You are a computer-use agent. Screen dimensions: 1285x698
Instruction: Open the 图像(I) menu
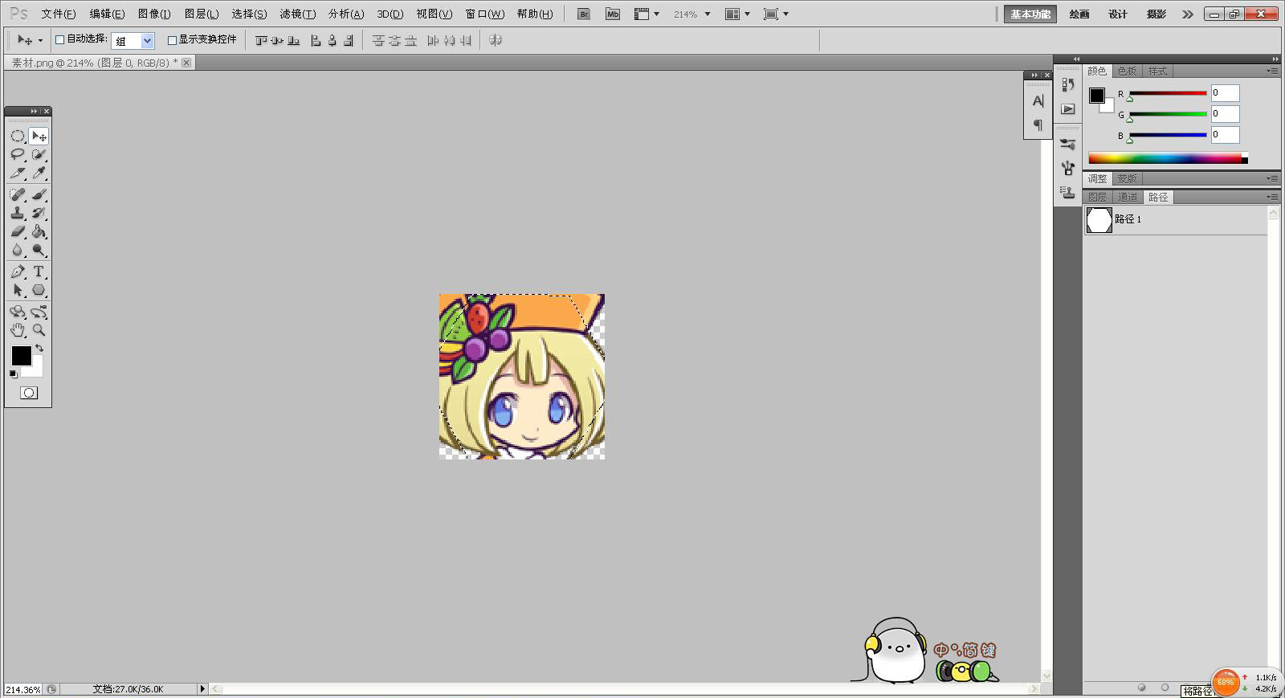(154, 14)
